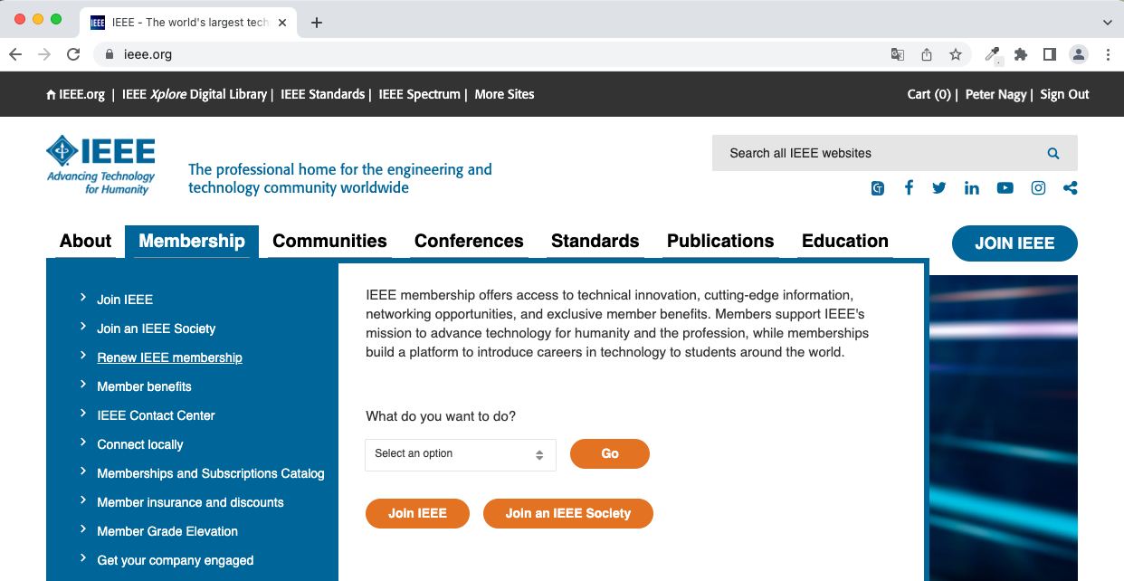Open Memberships and Subscriptions Catalog link

[x=211, y=473]
